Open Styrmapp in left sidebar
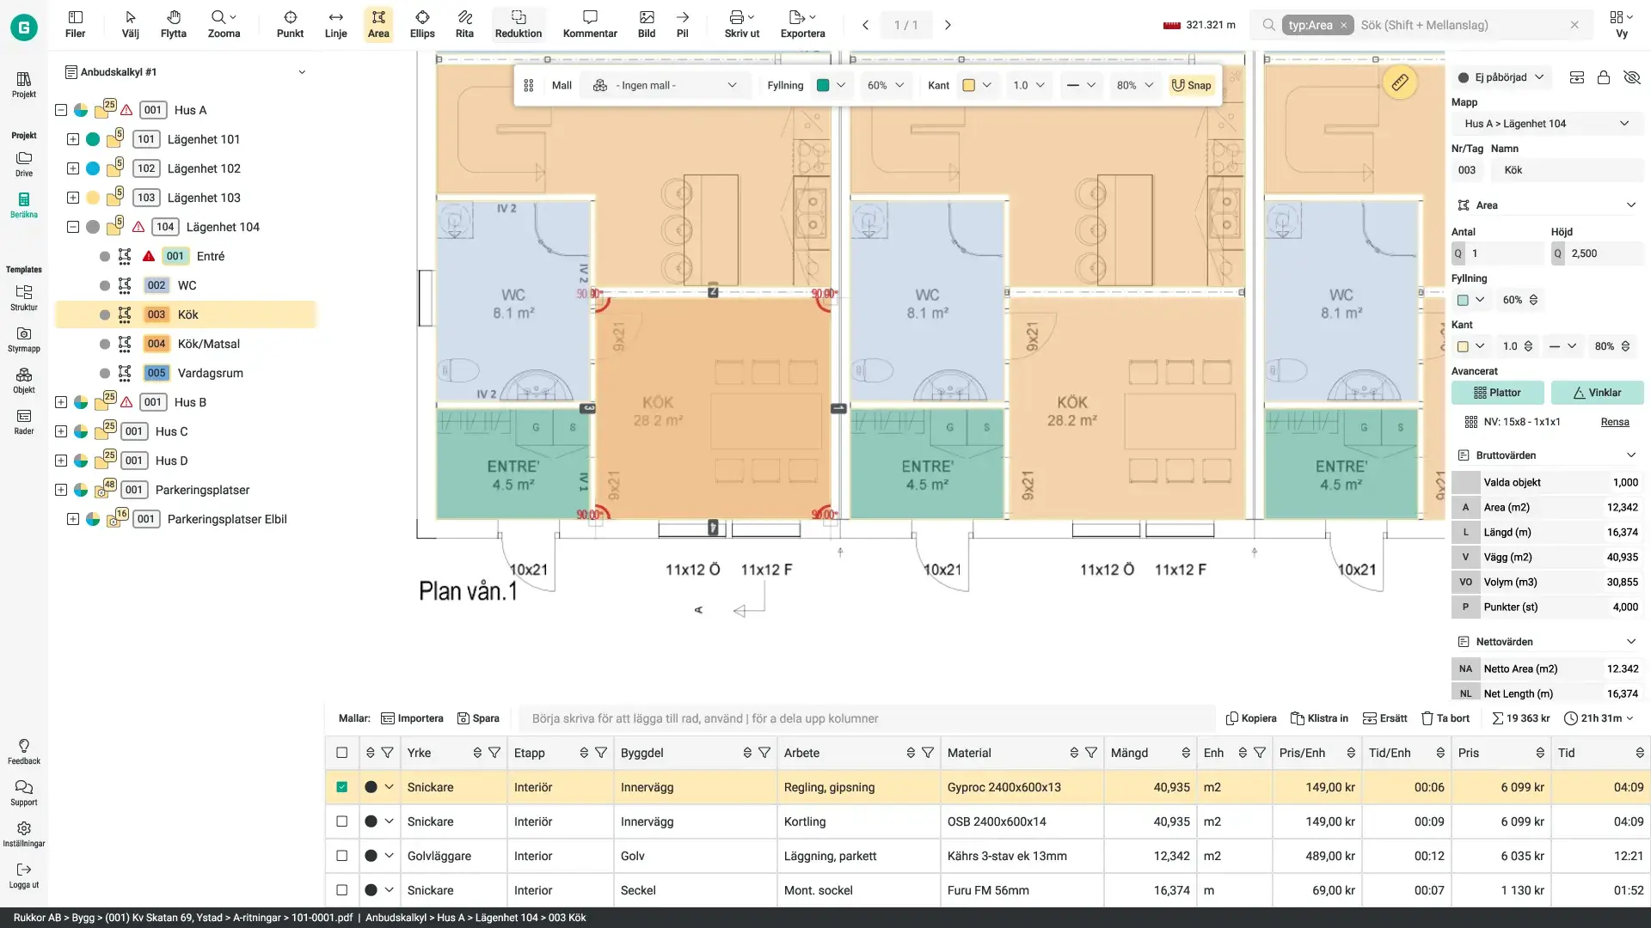The width and height of the screenshot is (1651, 928). pos(24,339)
